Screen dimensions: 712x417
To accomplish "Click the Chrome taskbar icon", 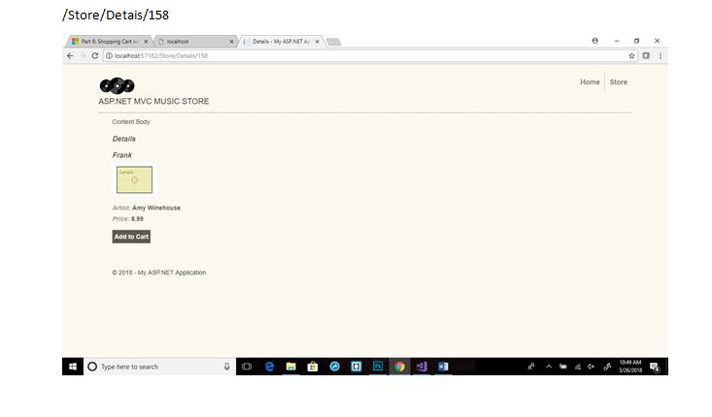I will (399, 367).
